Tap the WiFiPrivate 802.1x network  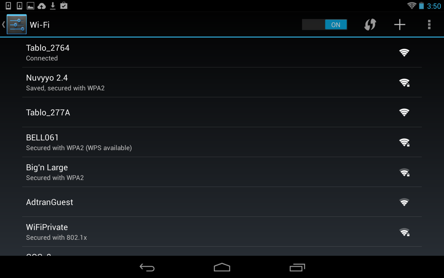point(222,232)
